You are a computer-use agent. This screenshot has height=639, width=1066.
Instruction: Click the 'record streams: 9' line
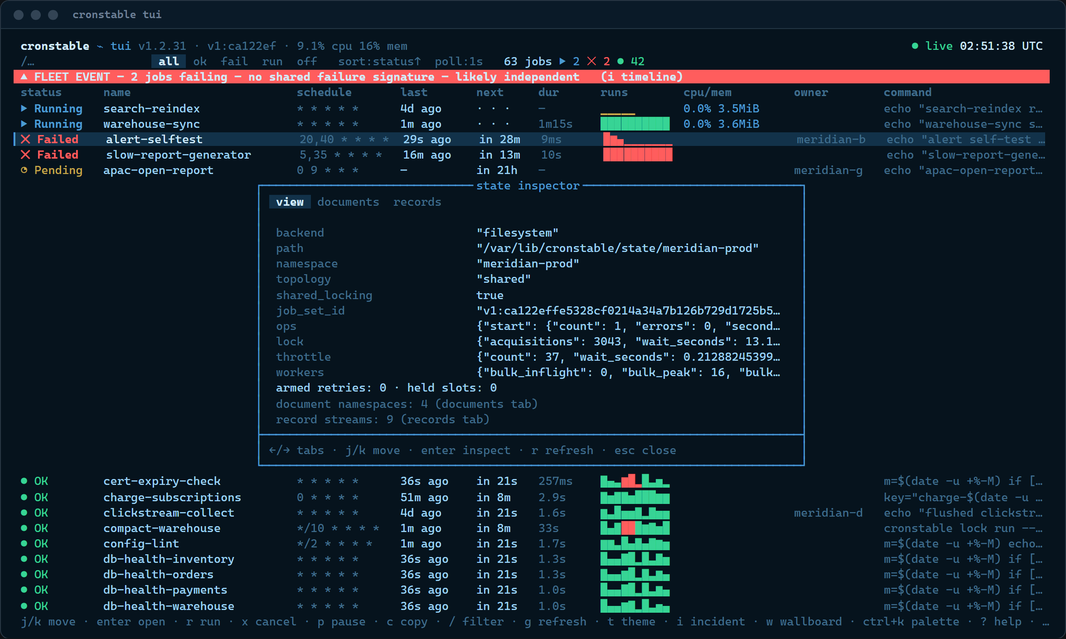[x=383, y=419]
